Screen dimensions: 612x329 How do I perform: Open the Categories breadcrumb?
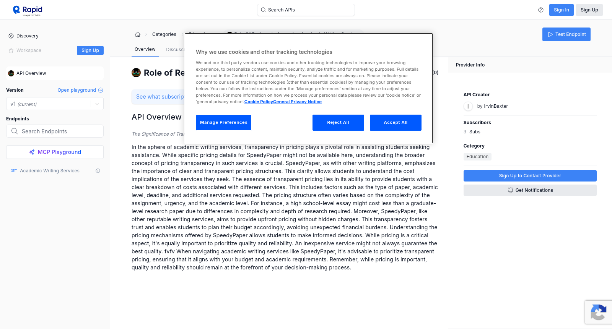click(x=164, y=34)
